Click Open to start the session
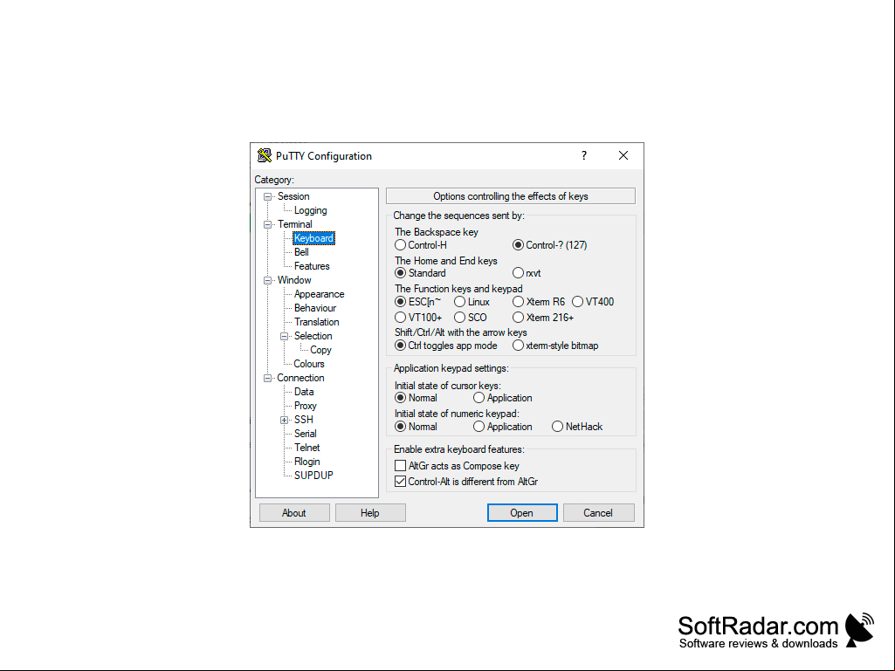 click(x=522, y=512)
